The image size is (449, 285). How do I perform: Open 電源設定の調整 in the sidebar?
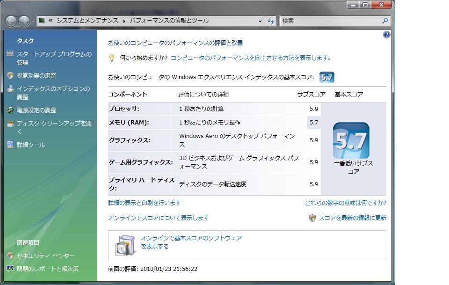pos(36,110)
